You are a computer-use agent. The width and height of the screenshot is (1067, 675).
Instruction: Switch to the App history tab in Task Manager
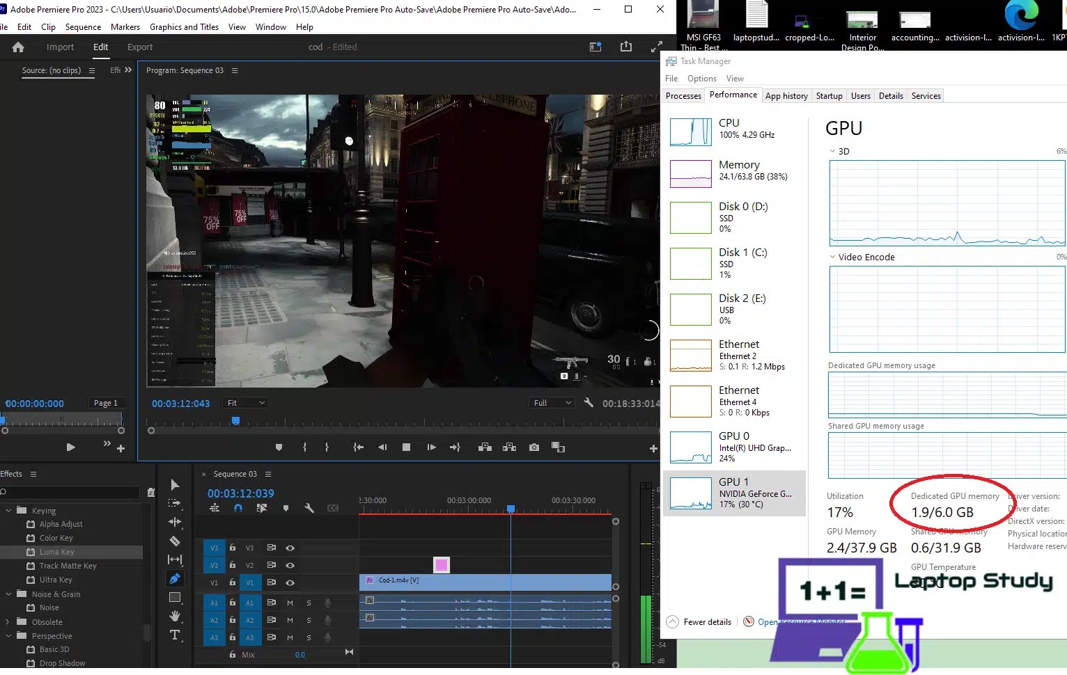[786, 95]
